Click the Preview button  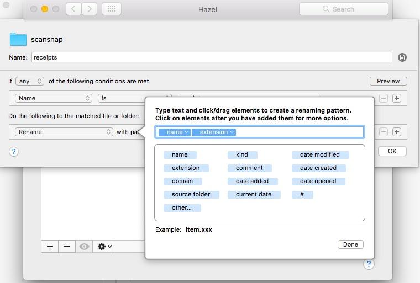[388, 81]
